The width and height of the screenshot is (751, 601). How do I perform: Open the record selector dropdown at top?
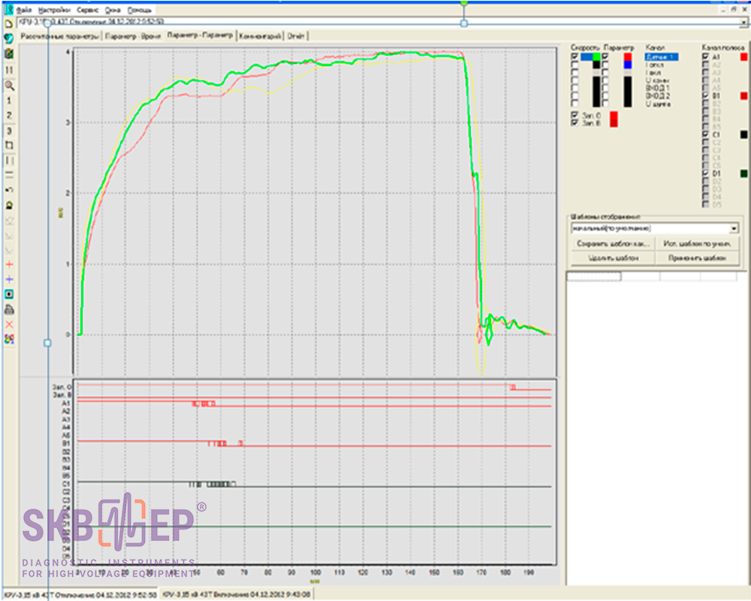(x=743, y=22)
